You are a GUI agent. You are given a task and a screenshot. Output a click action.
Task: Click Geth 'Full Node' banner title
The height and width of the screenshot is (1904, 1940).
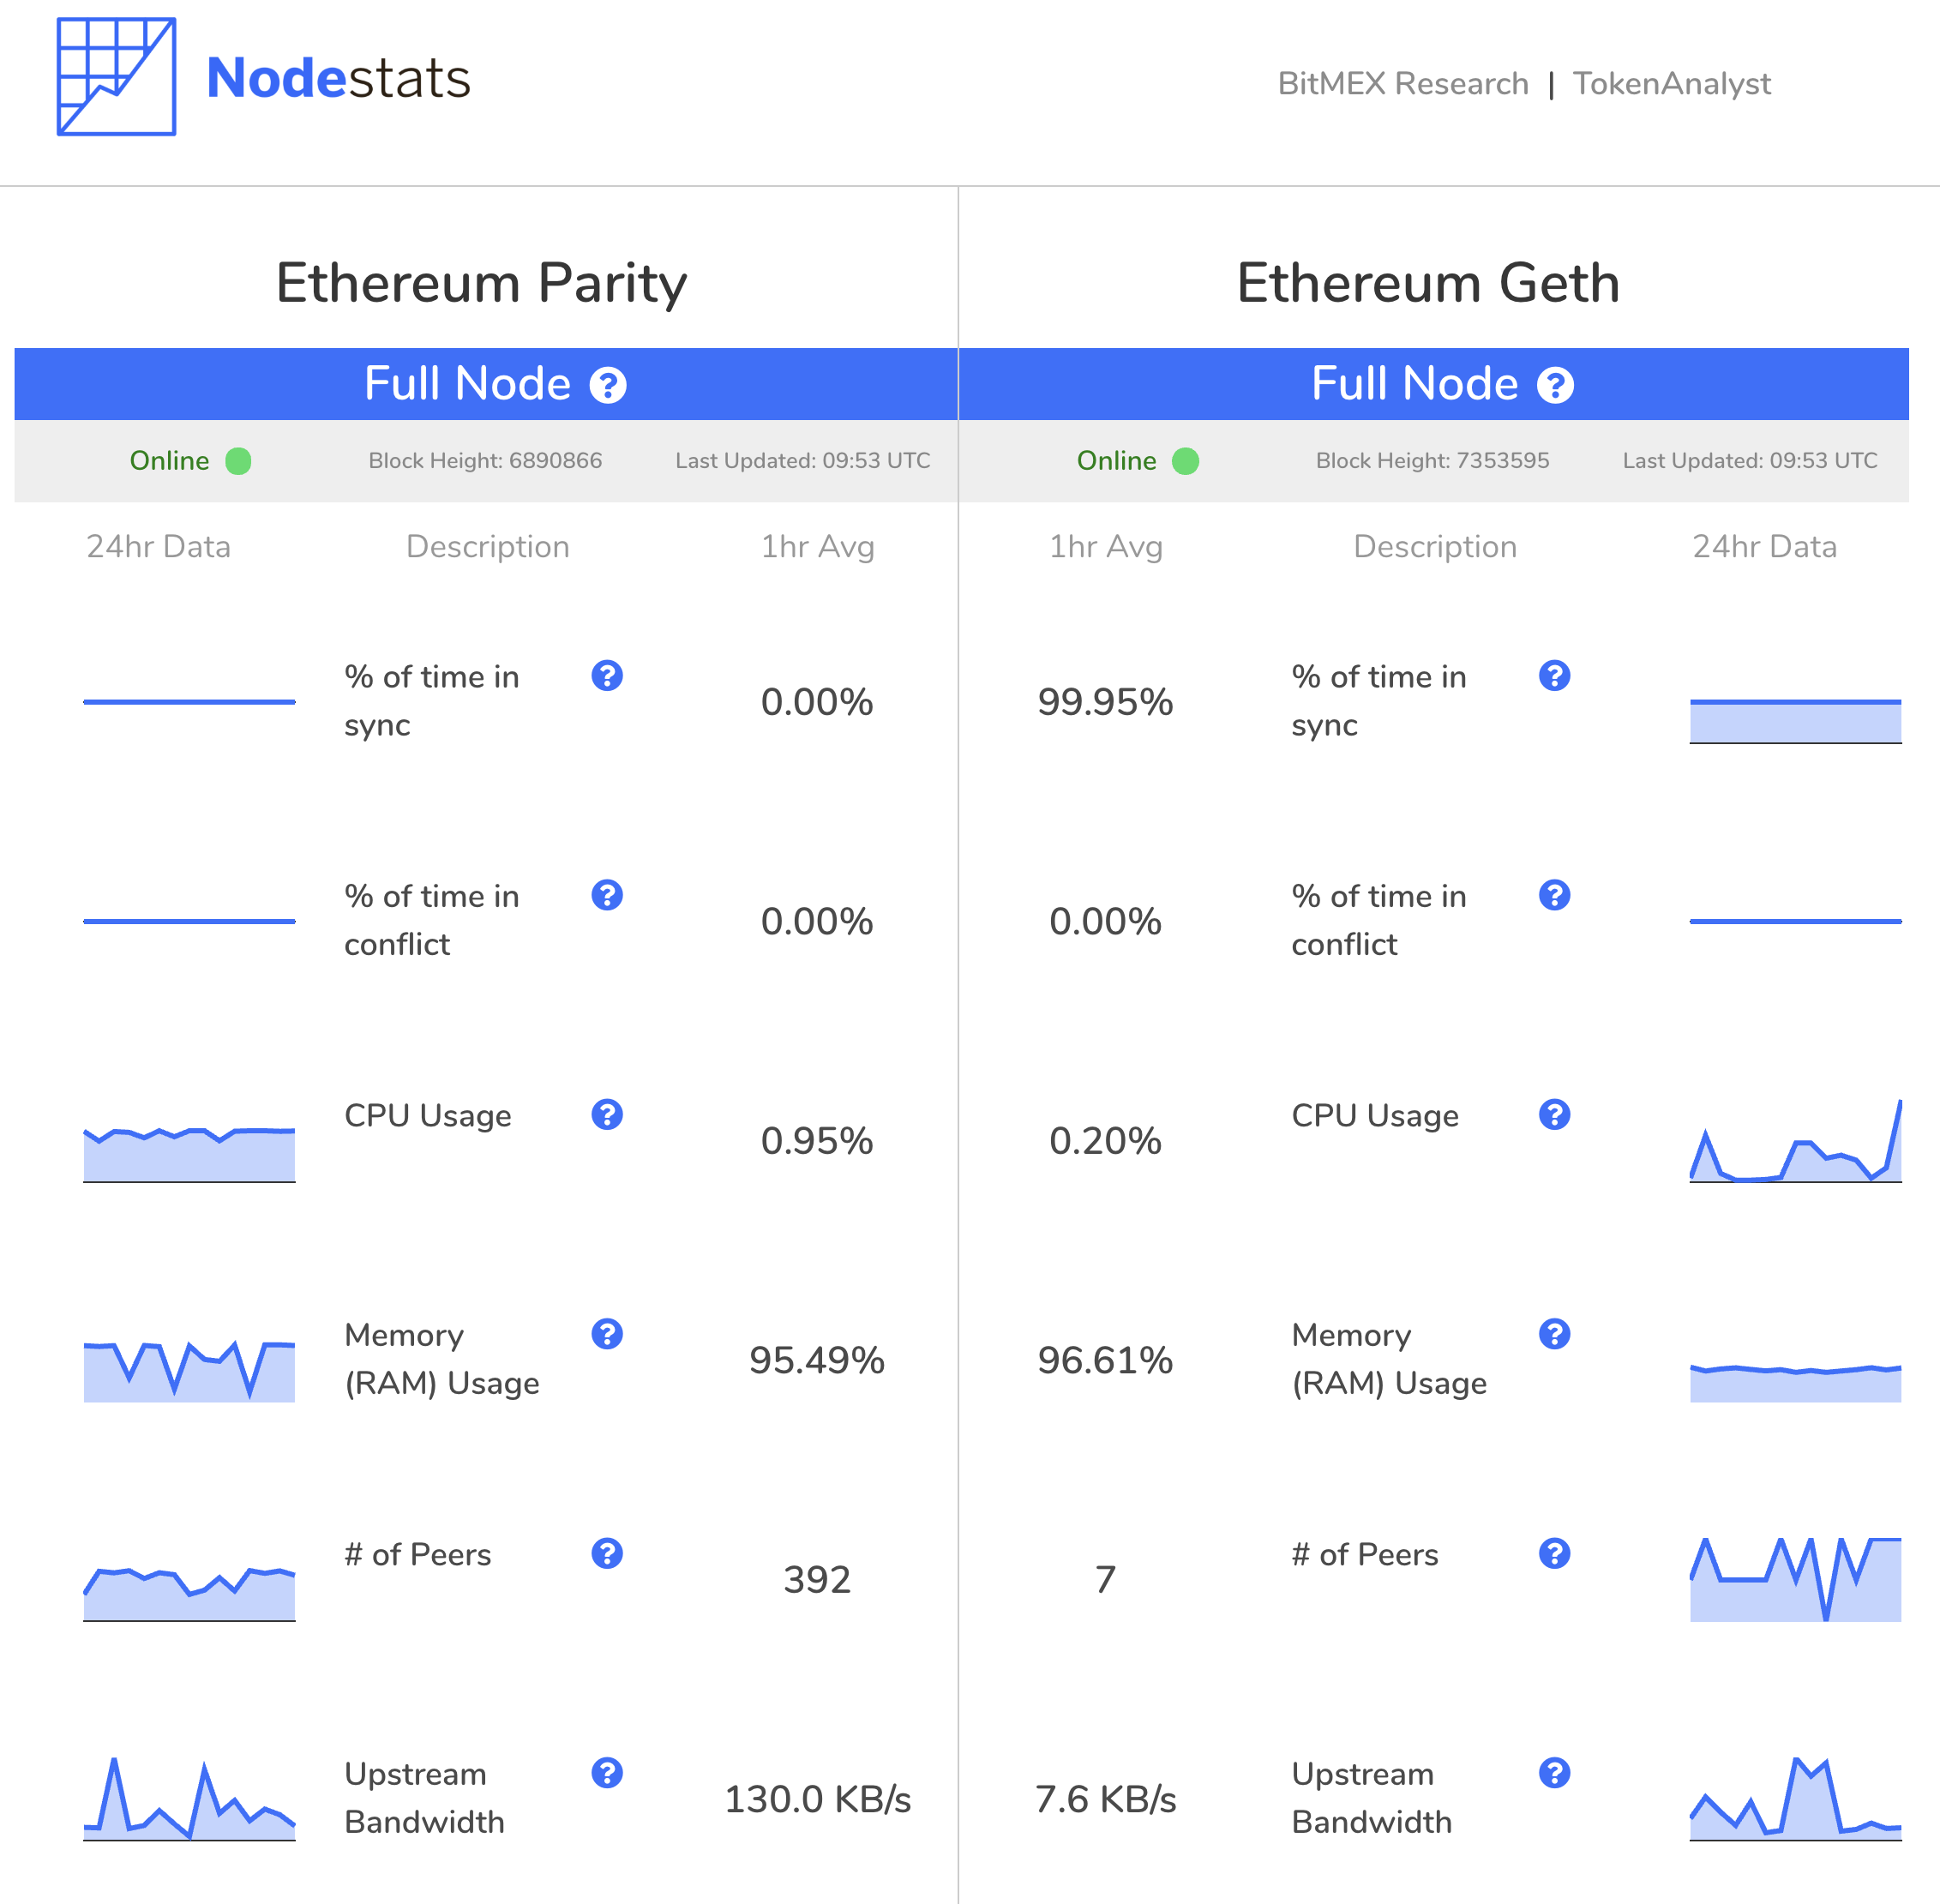click(x=1414, y=384)
